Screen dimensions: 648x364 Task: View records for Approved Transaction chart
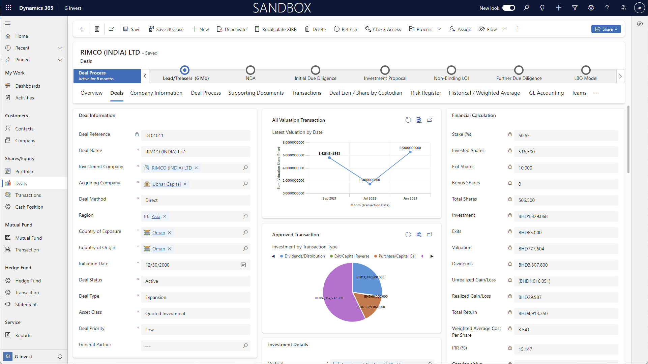[x=419, y=235]
